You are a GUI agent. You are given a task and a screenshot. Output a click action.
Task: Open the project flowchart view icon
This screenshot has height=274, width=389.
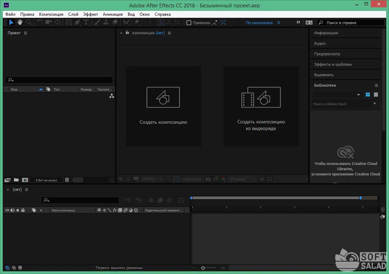[x=112, y=96]
